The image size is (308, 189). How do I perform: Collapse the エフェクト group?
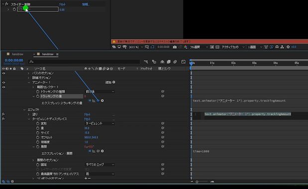24,110
